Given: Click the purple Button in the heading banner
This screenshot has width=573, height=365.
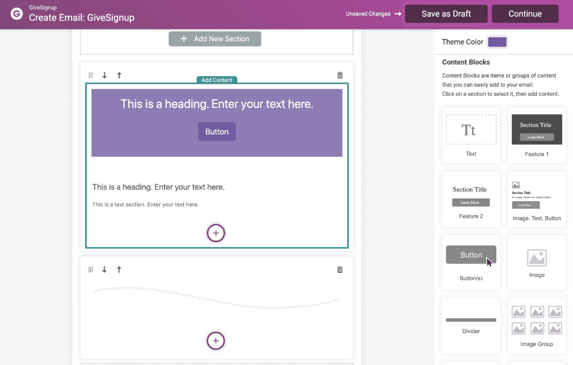Looking at the screenshot, I should pyautogui.click(x=217, y=132).
